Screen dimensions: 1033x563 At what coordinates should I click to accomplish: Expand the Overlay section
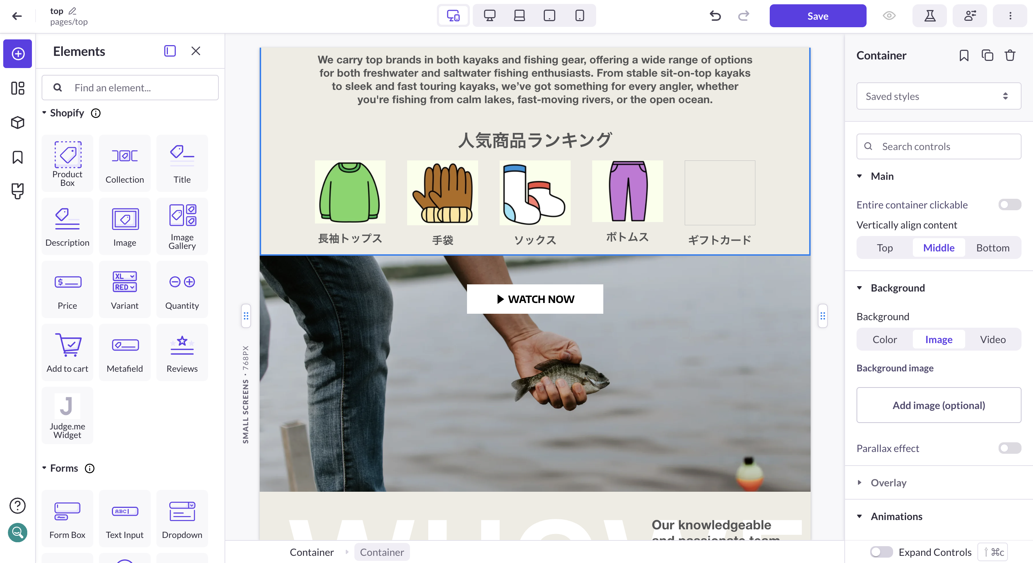pos(859,482)
